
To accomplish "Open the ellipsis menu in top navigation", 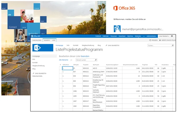I will [144, 36].
